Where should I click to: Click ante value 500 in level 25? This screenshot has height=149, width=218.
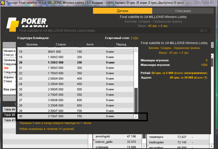tap(79, 89)
